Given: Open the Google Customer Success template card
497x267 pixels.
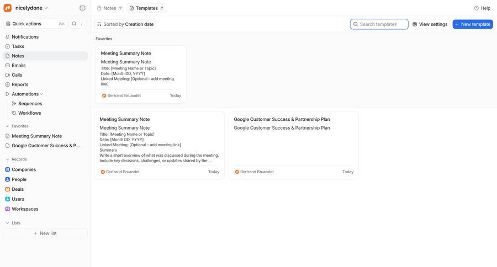Looking at the screenshot, I should [x=293, y=145].
